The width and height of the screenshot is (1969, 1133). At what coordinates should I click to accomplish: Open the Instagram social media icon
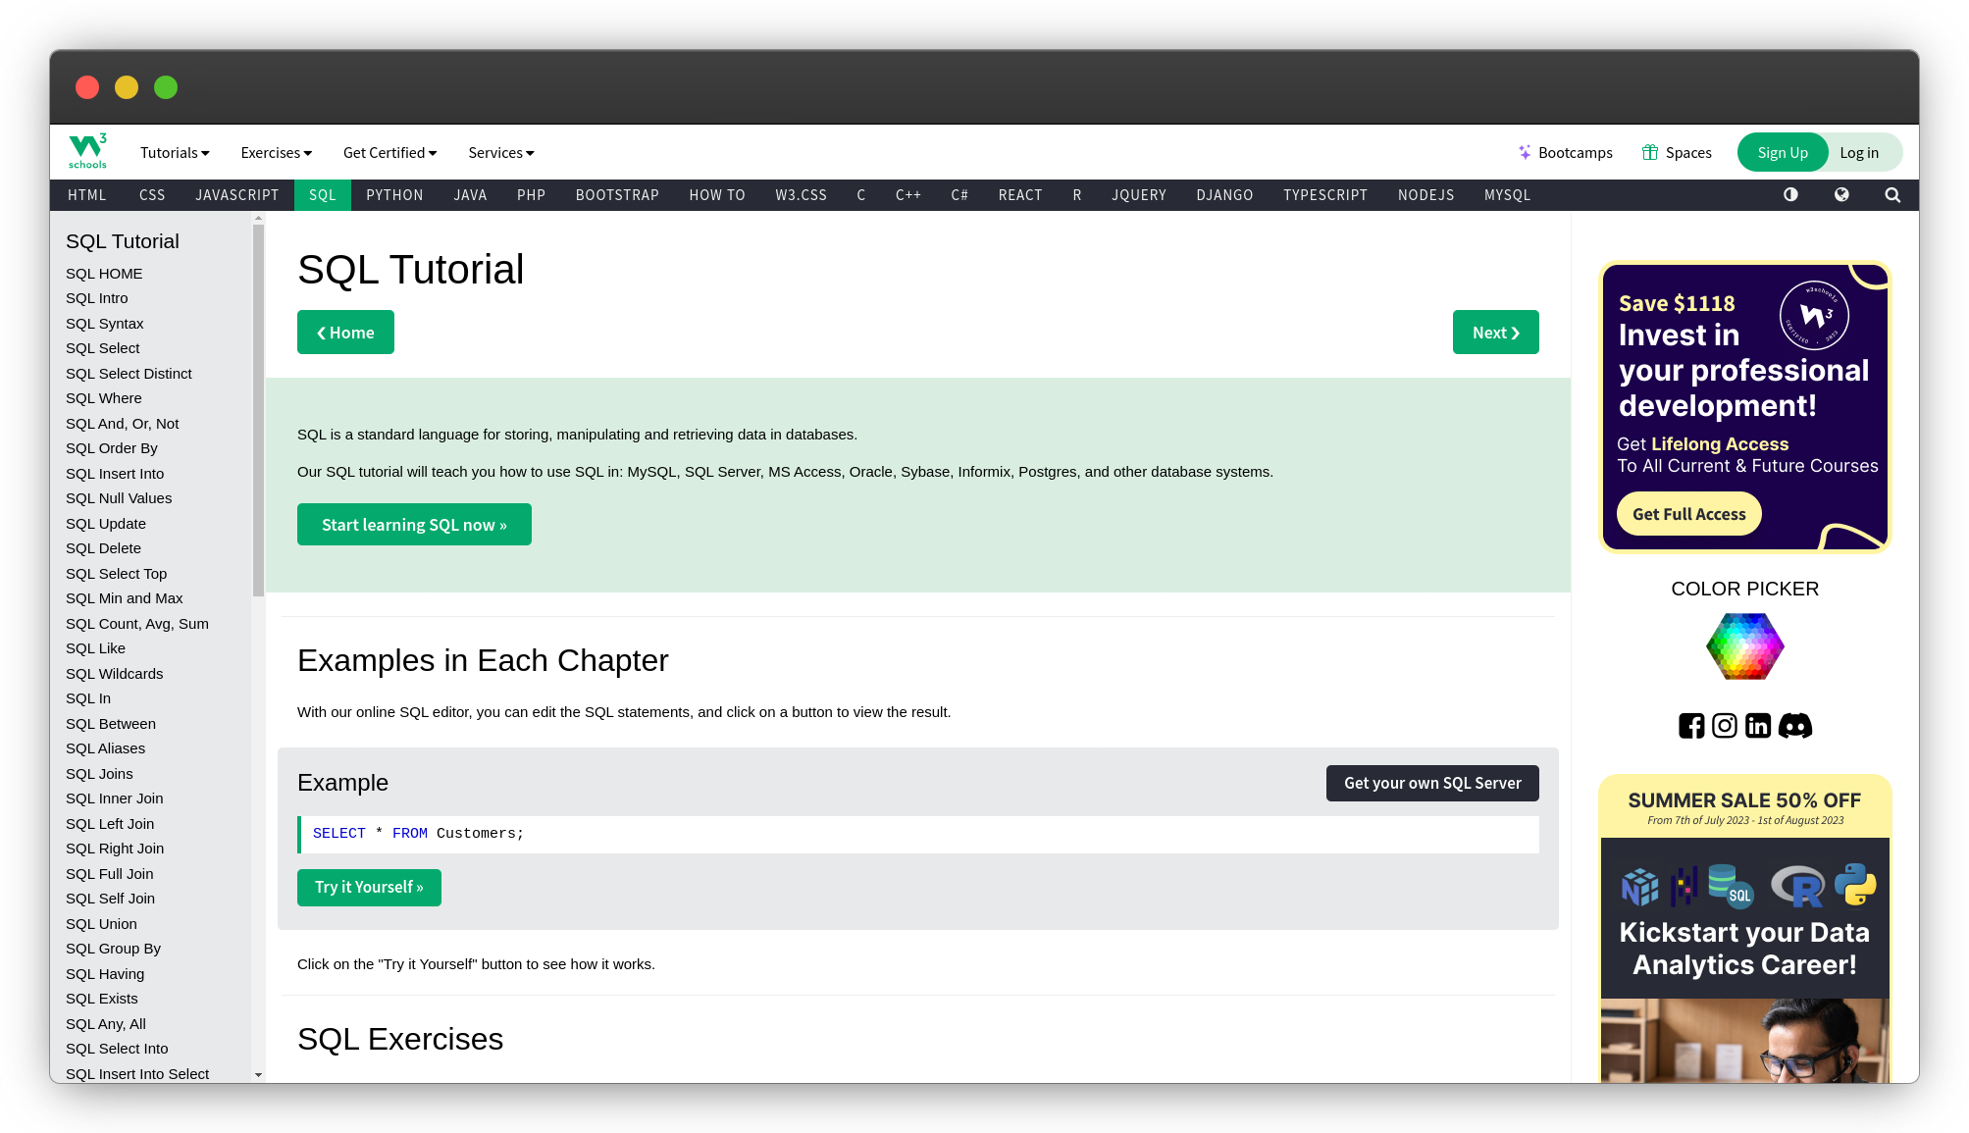[1725, 725]
